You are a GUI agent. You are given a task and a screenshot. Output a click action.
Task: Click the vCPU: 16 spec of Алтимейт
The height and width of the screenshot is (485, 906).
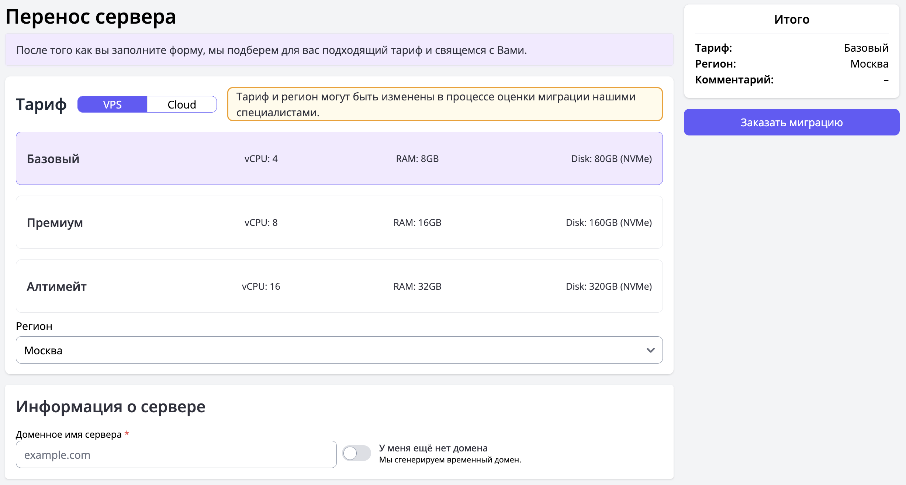coord(261,286)
